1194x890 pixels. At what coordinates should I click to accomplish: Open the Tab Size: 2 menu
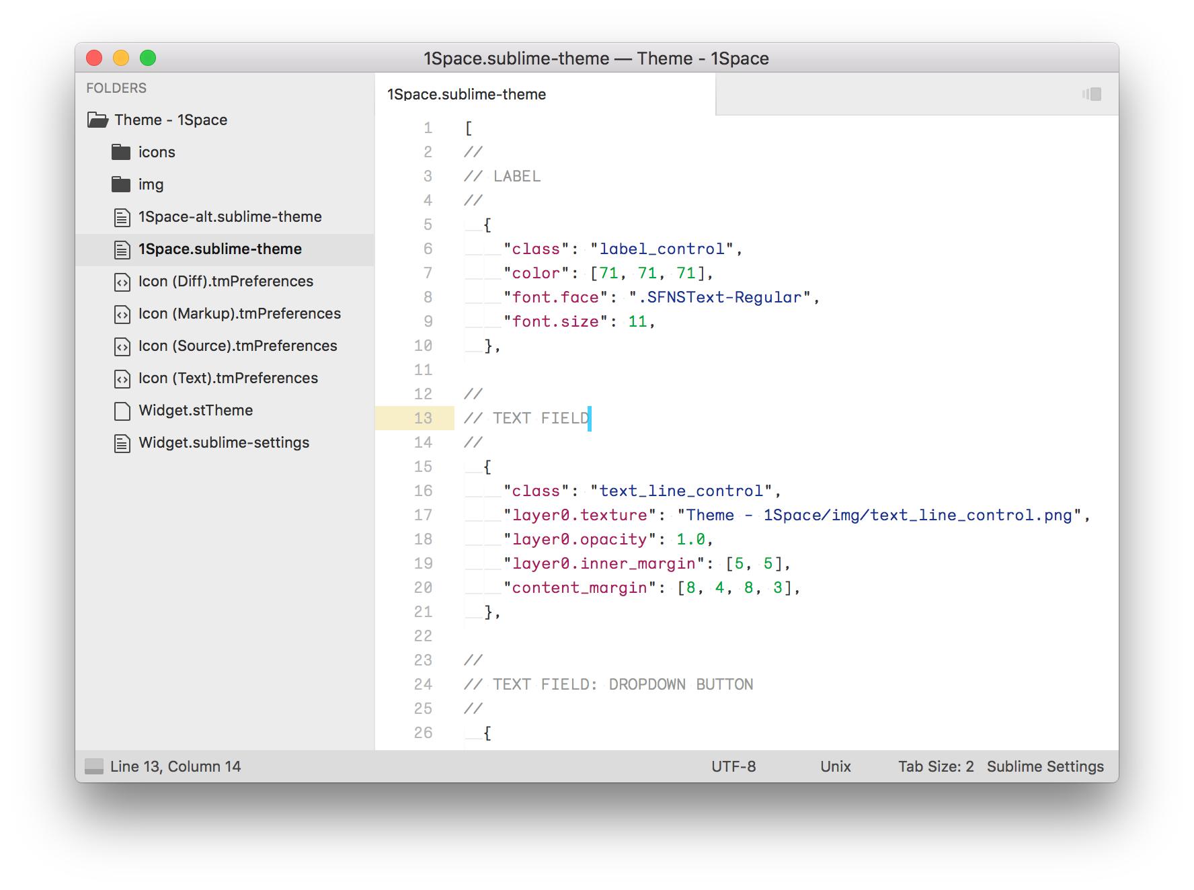pyautogui.click(x=936, y=766)
